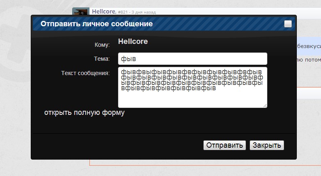Viewport: 321px width, 176px height.
Task: Dismiss the dialog with Закрыть button
Action: (x=267, y=145)
